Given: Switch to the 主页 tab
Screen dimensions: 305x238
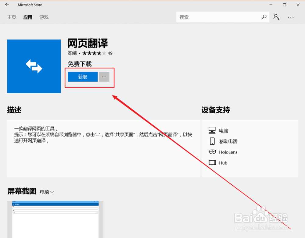Looking at the screenshot, I should [12, 17].
